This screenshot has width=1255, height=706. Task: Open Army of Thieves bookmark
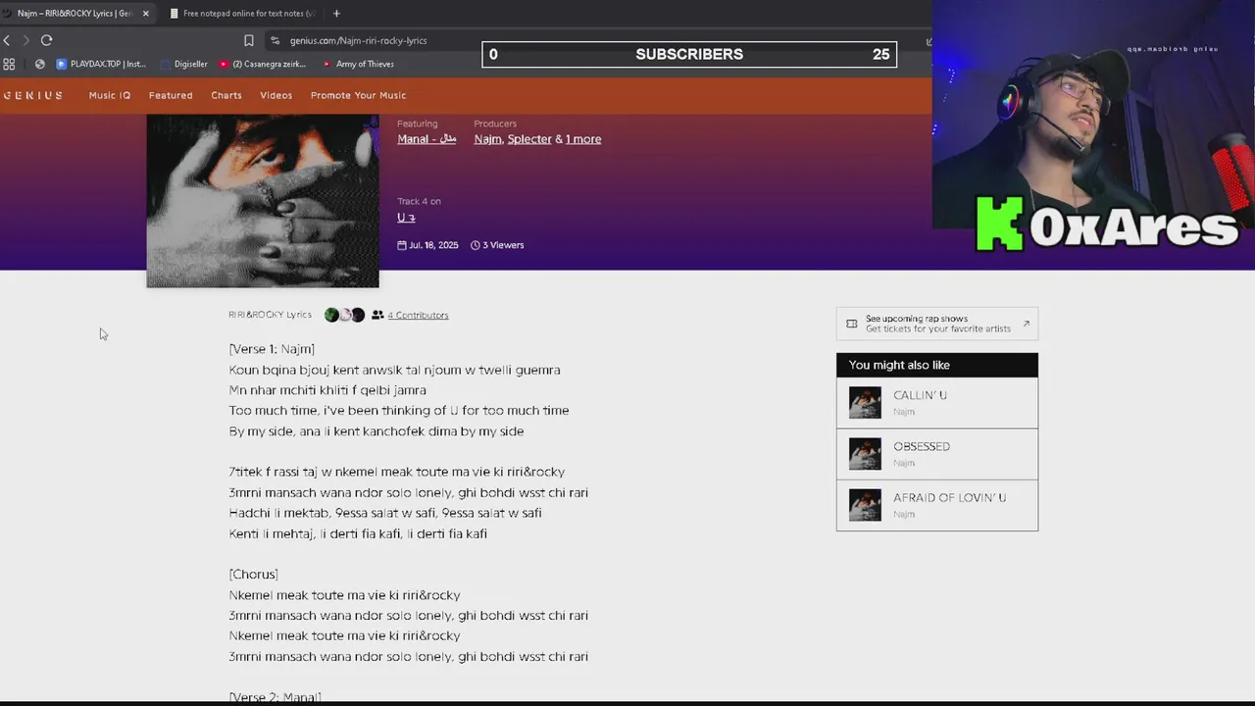(358, 64)
